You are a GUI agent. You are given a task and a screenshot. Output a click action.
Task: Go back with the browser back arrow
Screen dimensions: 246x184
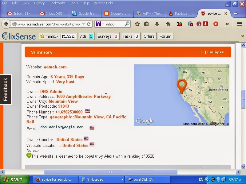tap(6, 24)
